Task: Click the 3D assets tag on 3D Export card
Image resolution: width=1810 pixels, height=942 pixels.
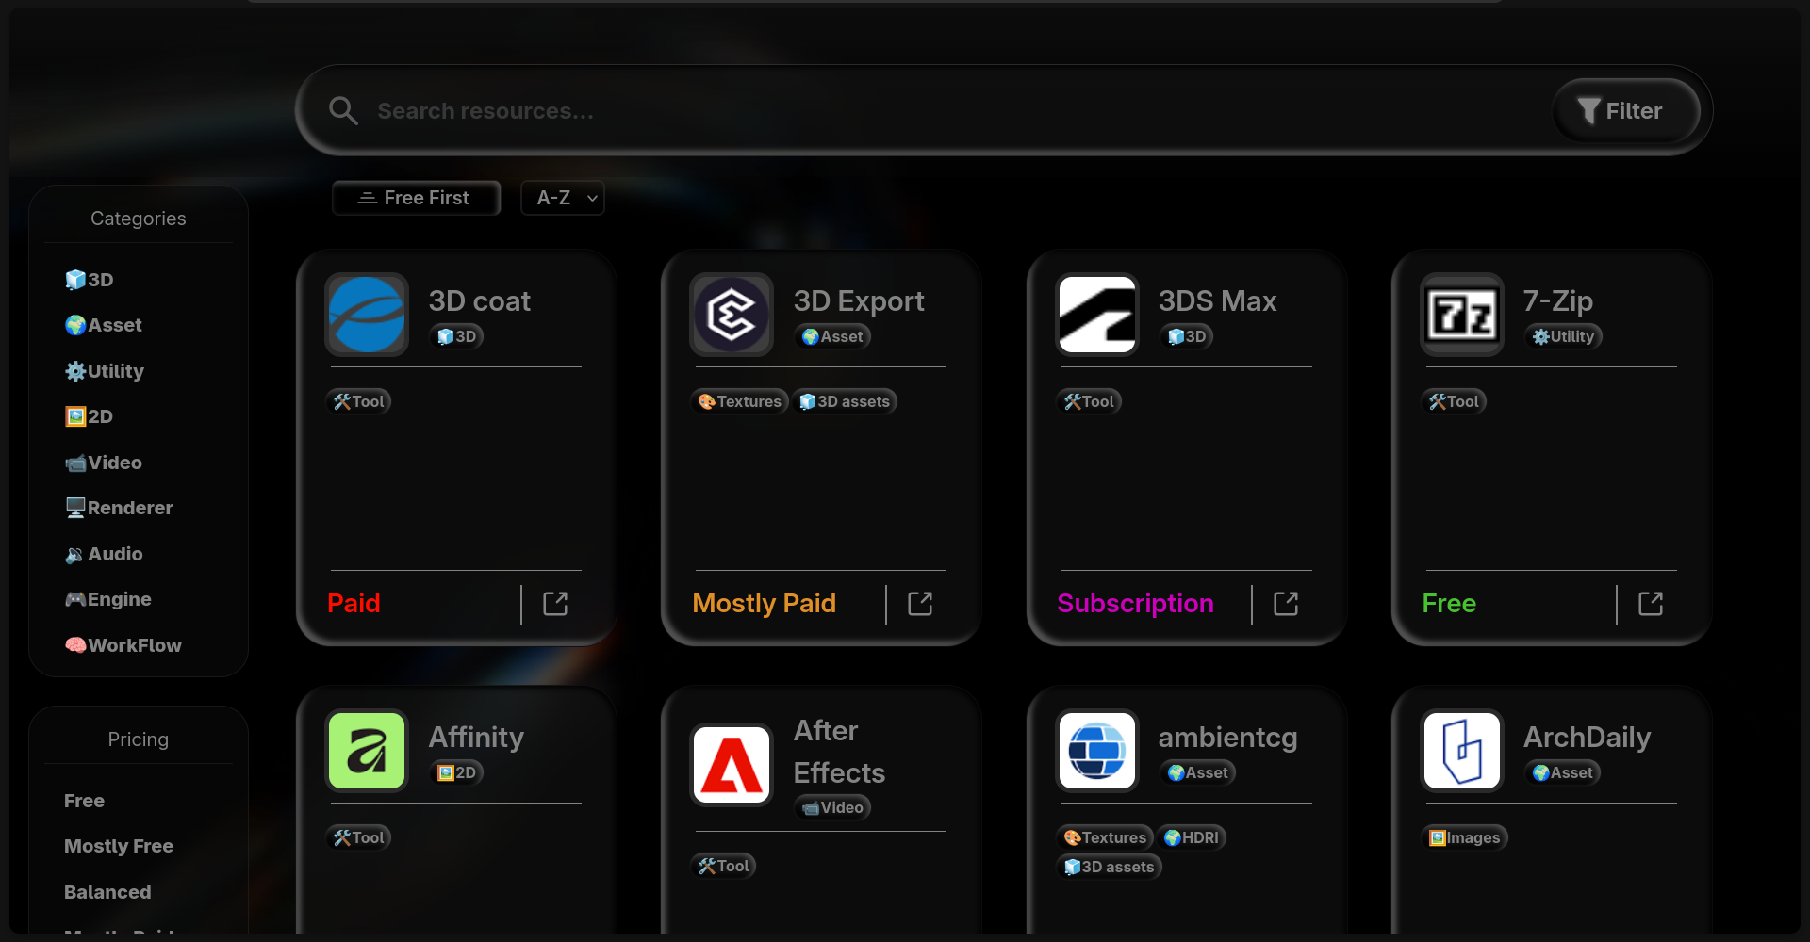Action: (x=845, y=401)
